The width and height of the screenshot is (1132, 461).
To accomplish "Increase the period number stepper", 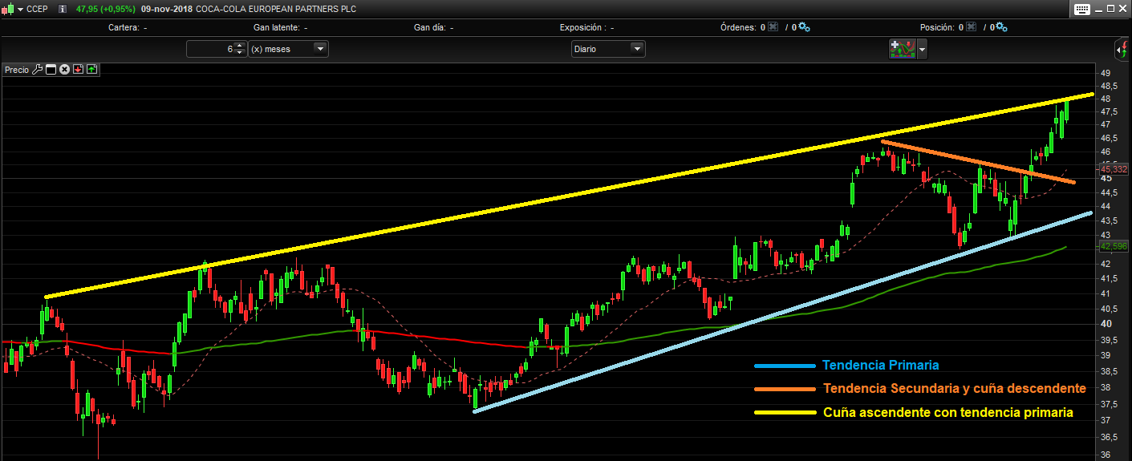I will tap(239, 46).
